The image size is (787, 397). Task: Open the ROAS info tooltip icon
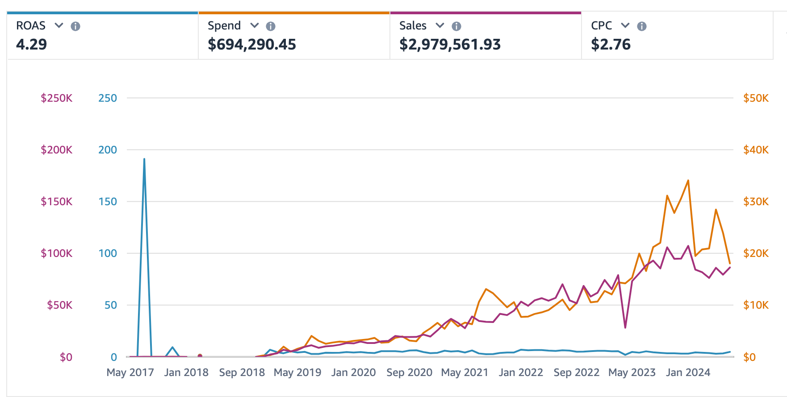75,26
